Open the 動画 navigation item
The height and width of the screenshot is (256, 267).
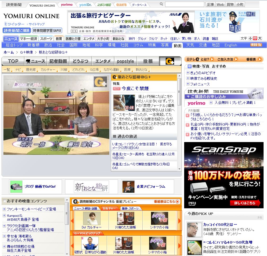click(178, 45)
